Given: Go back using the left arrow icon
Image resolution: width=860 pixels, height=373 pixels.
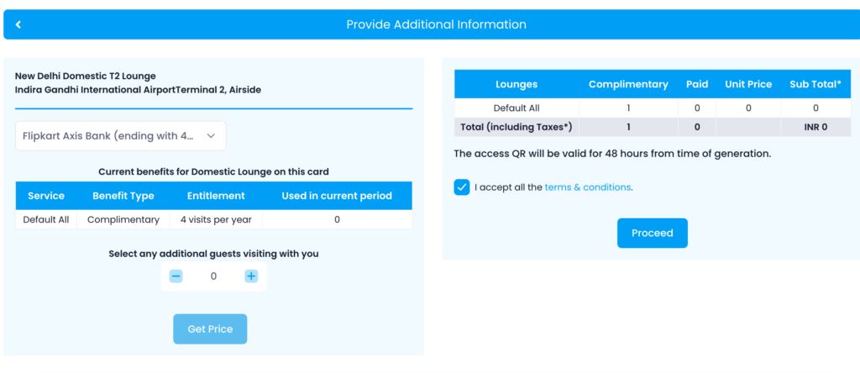Looking at the screenshot, I should coord(18,24).
